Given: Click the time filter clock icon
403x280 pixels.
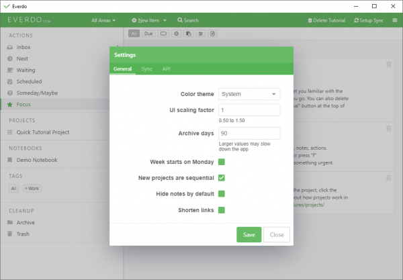Looking at the screenshot, I should [176, 34].
